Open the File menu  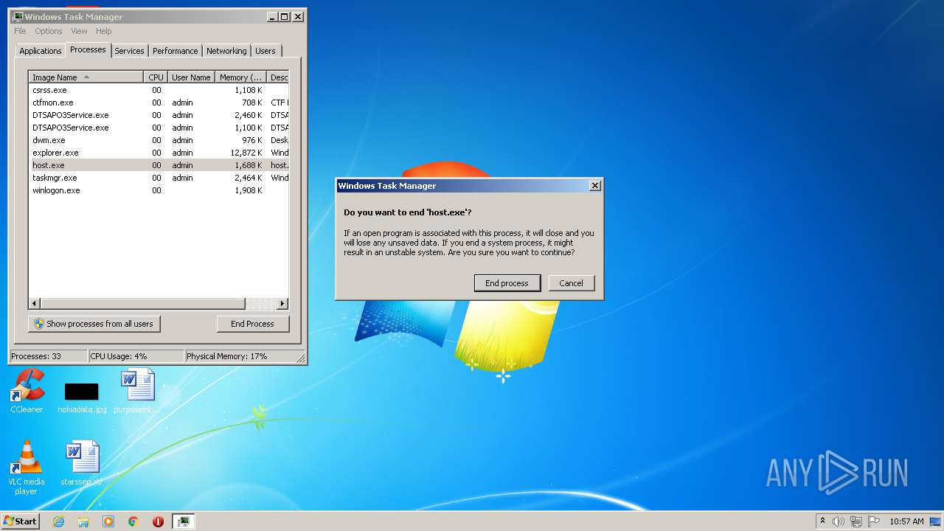tap(20, 31)
